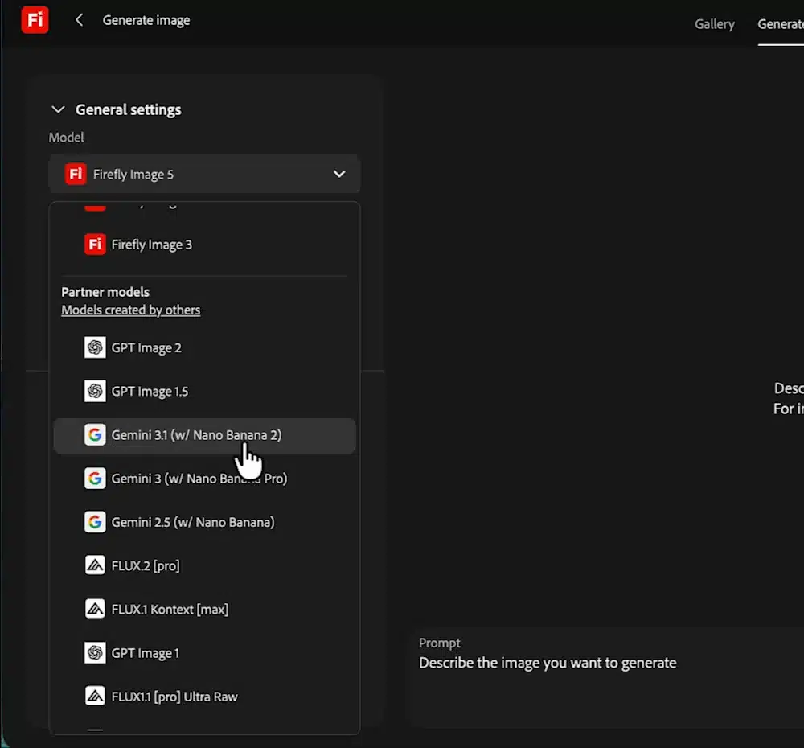This screenshot has width=804, height=748.
Task: Click the Partner models section heading
Action: coord(105,292)
